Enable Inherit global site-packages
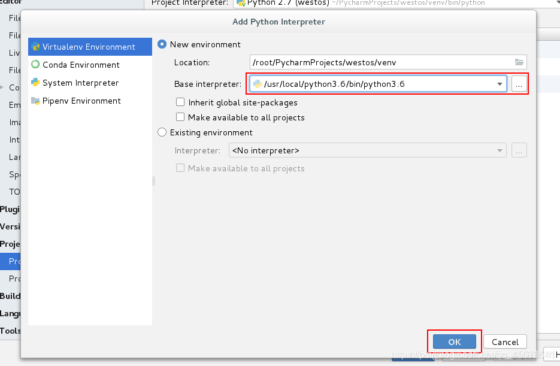The width and height of the screenshot is (560, 366). (180, 102)
